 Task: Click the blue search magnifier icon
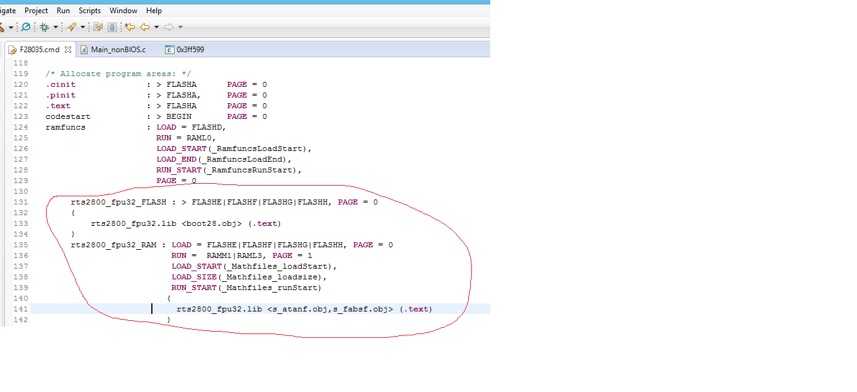pos(25,27)
